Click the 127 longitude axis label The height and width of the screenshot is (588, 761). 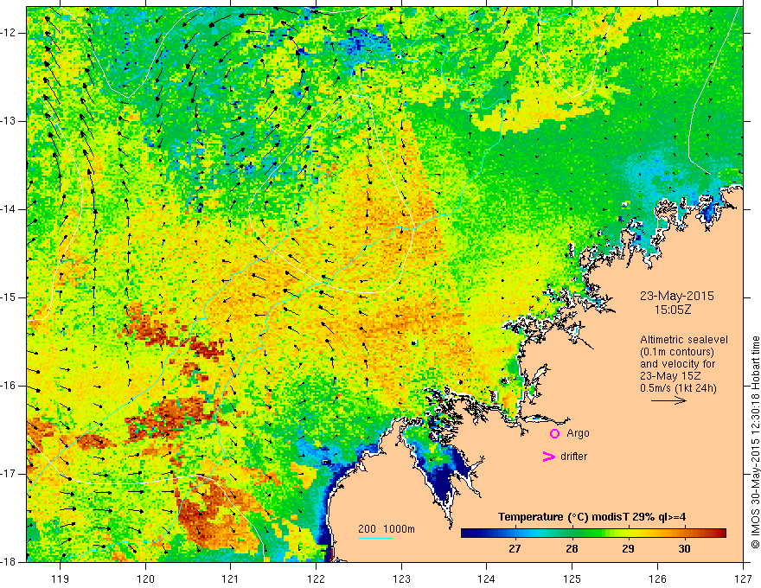743,578
